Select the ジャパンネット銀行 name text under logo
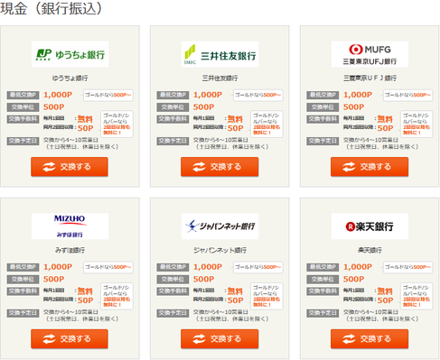Viewport: 440px width, 360px height. point(220,250)
